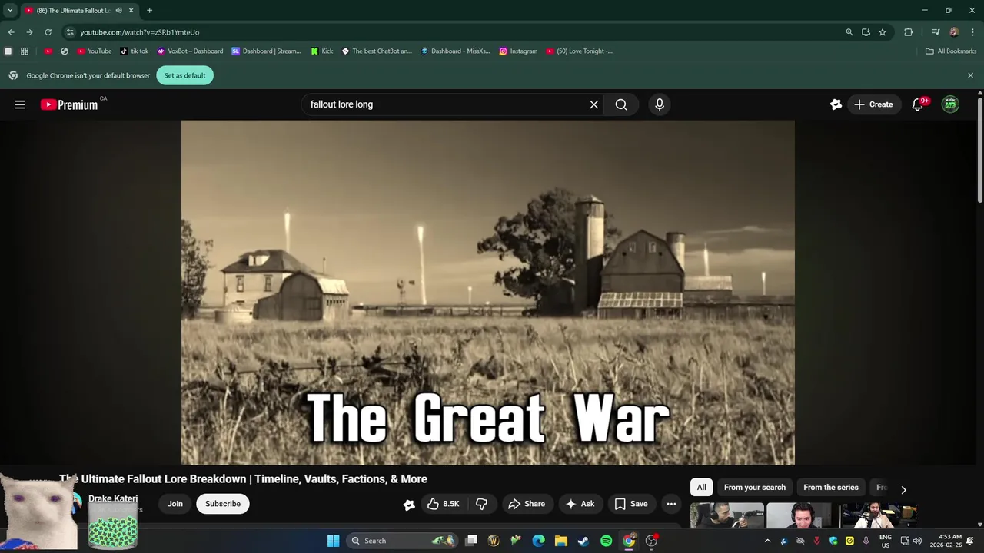Dismiss the default browser notification bar
Viewport: 984px width, 553px height.
[x=970, y=75]
